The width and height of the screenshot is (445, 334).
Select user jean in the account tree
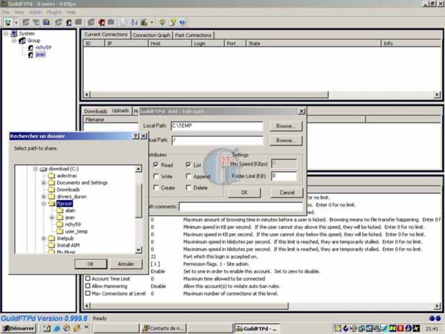41,55
